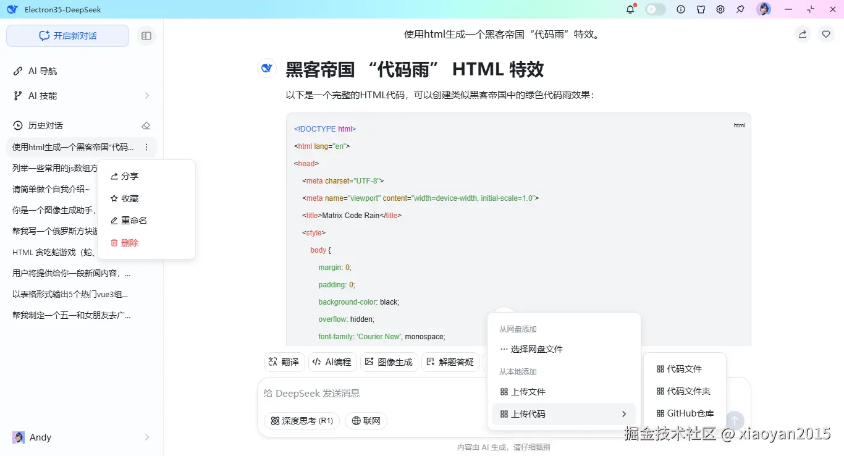Click the 翻译 translate button

284,361
